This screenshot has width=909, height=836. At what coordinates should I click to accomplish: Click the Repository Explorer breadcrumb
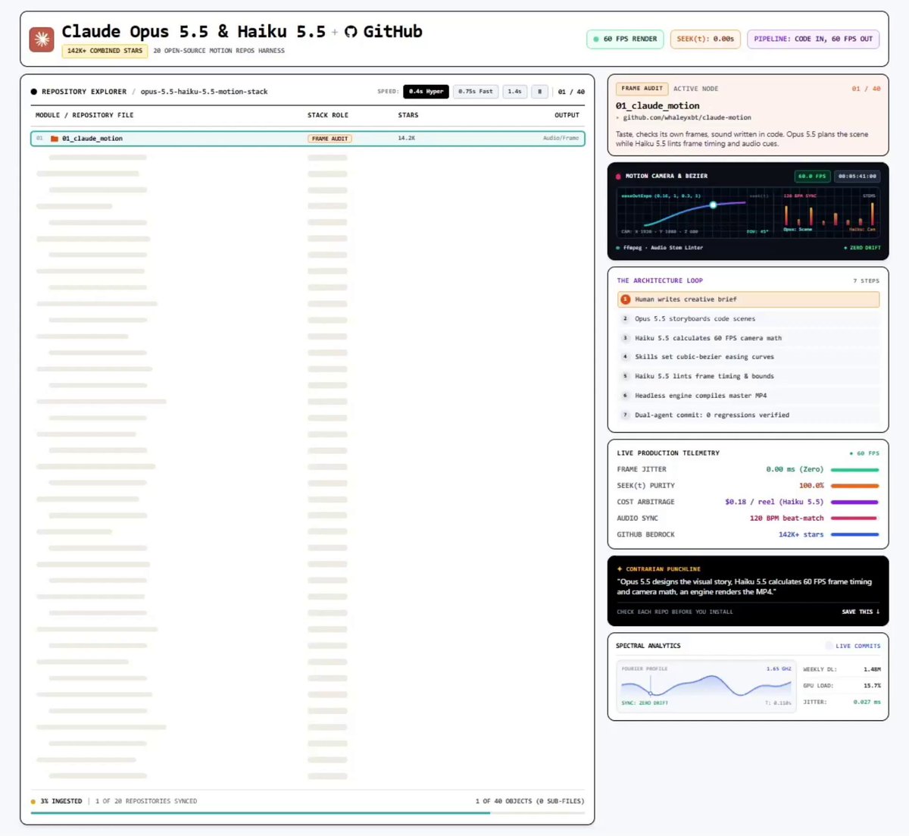pos(84,92)
